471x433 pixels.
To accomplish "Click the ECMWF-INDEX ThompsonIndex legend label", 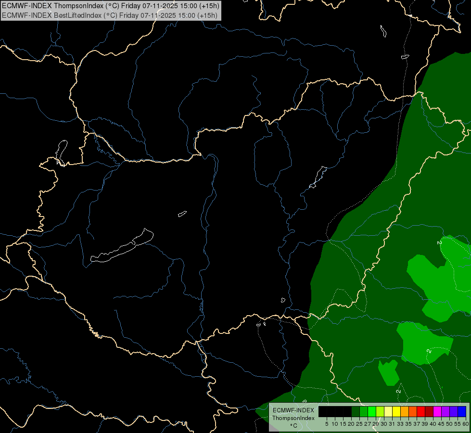I will (293, 414).
